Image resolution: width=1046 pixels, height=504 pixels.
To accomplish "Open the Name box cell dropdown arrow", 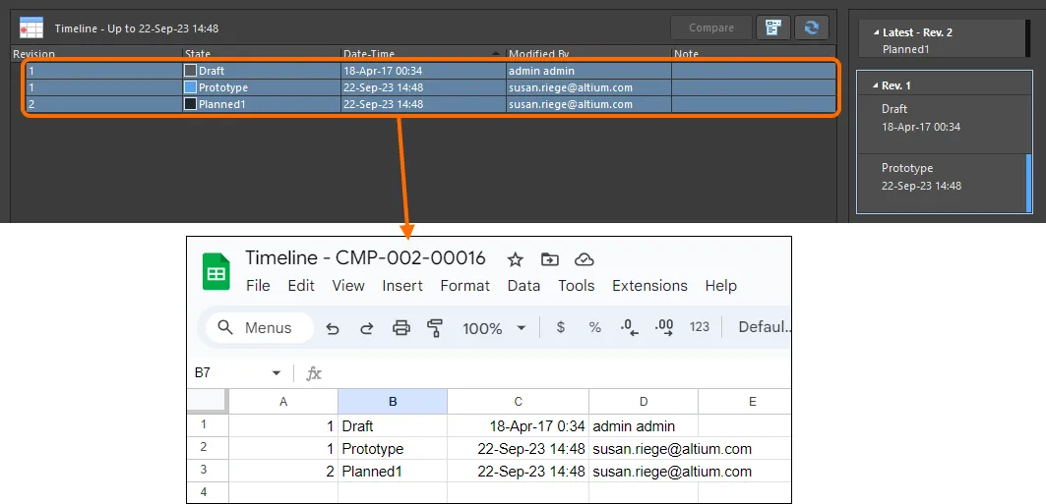I will [277, 373].
